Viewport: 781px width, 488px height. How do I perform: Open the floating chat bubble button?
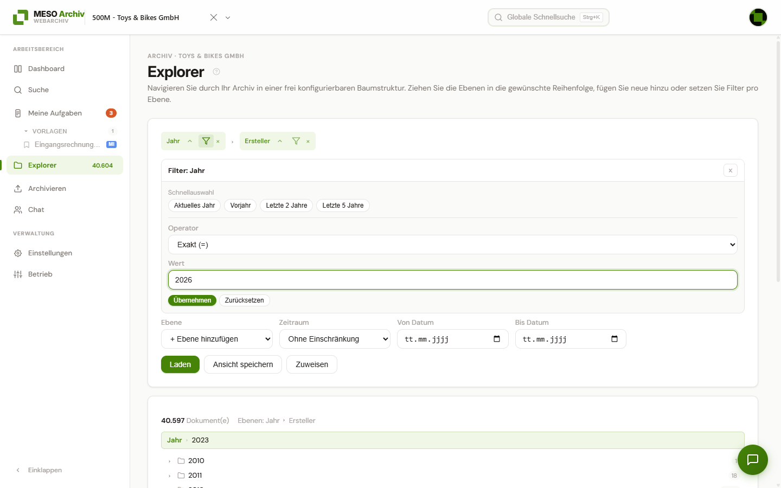tap(753, 460)
